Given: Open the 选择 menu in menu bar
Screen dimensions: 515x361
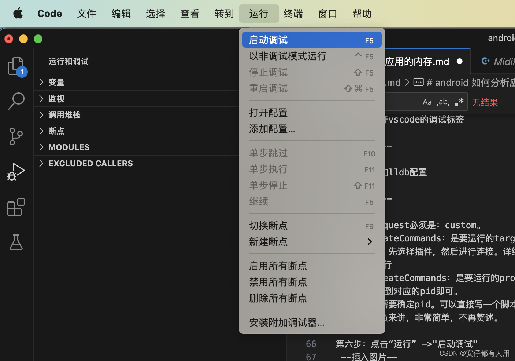Looking at the screenshot, I should click(156, 14).
